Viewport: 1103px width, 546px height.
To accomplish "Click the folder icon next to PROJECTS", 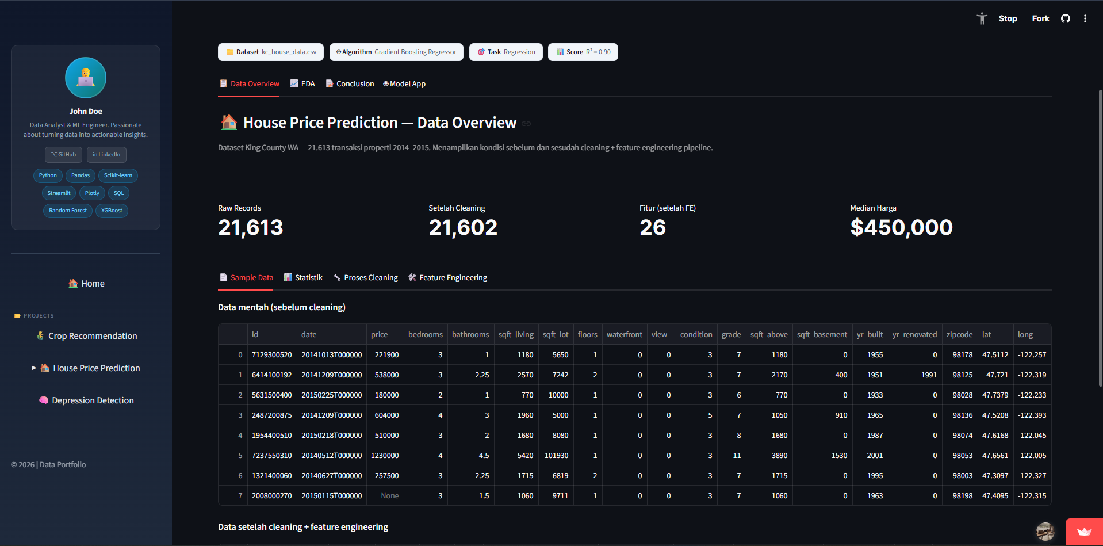I will [17, 316].
